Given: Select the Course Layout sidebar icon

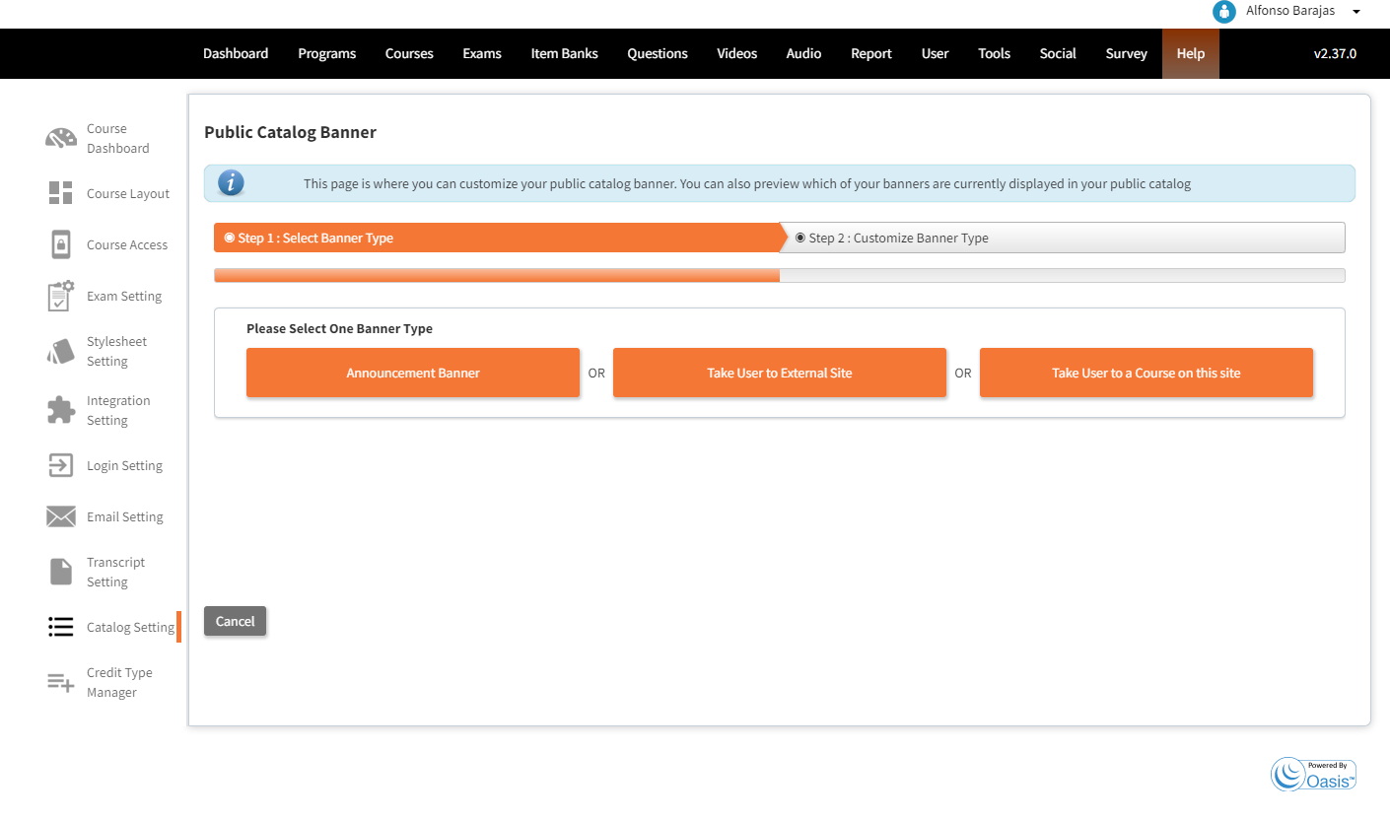Looking at the screenshot, I should 59,193.
